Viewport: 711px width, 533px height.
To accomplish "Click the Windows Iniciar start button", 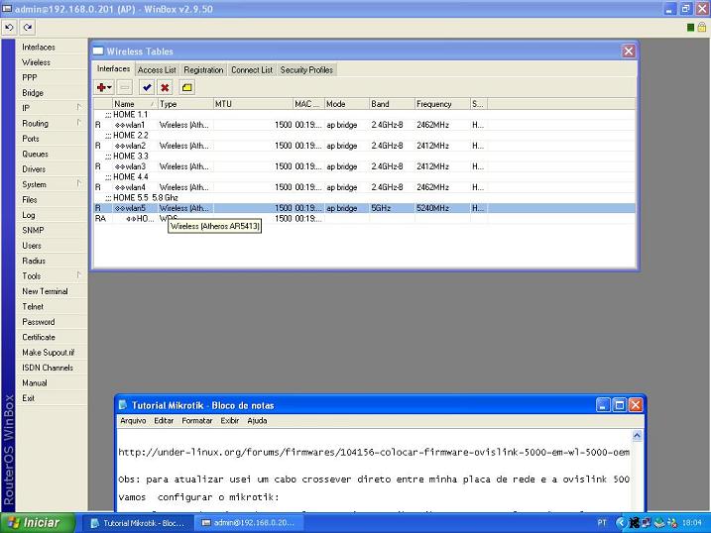I will click(x=37, y=523).
